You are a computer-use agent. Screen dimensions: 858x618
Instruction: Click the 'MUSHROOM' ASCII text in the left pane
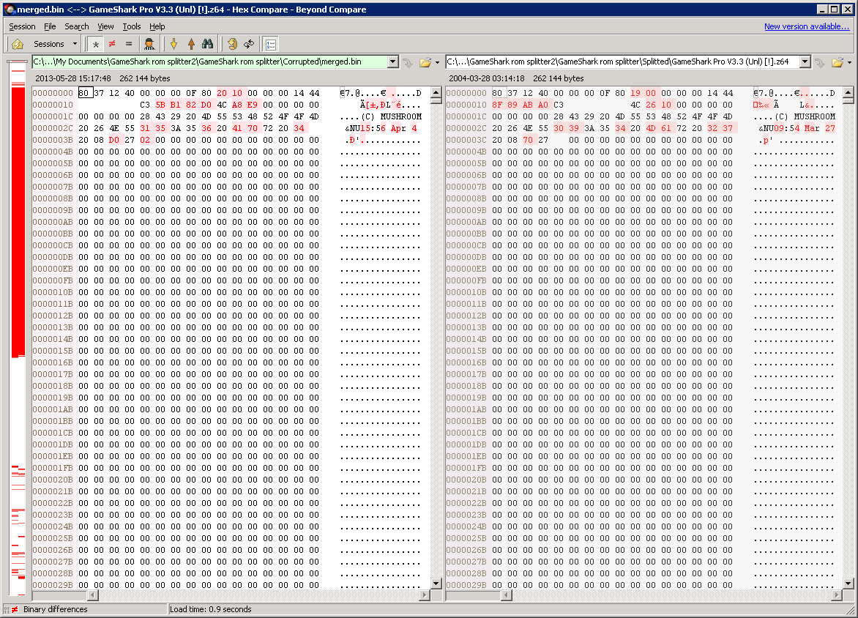pyautogui.click(x=401, y=116)
